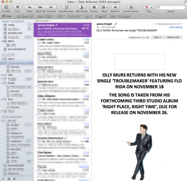
Task: Mark message as Junk
Action: pyautogui.click(x=17, y=7)
